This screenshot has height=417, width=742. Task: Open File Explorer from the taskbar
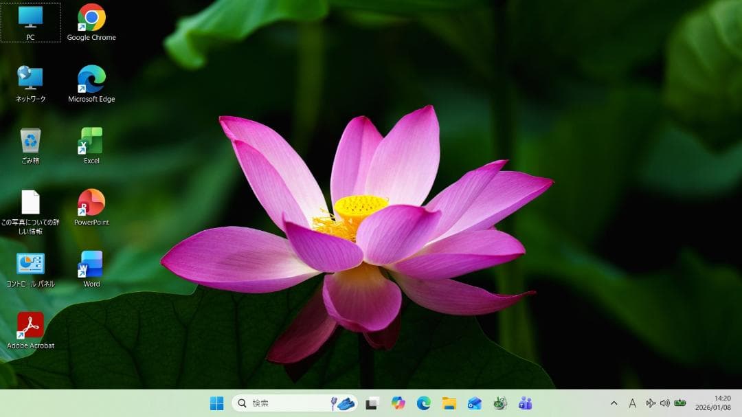coord(449,404)
